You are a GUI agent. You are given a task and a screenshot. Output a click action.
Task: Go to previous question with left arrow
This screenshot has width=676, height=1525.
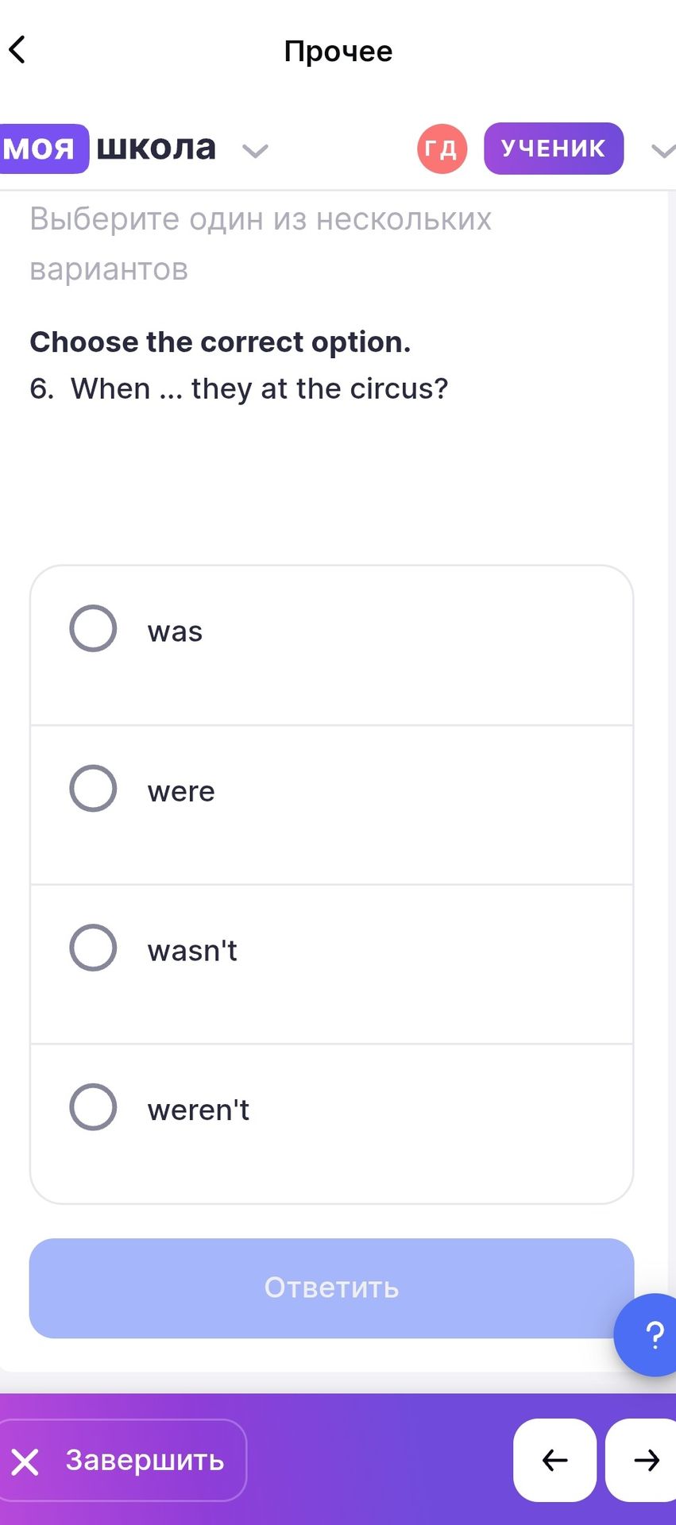(554, 1460)
